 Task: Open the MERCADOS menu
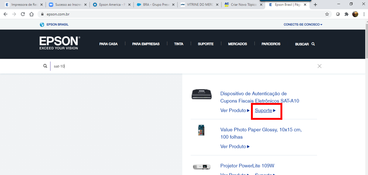point(237,44)
